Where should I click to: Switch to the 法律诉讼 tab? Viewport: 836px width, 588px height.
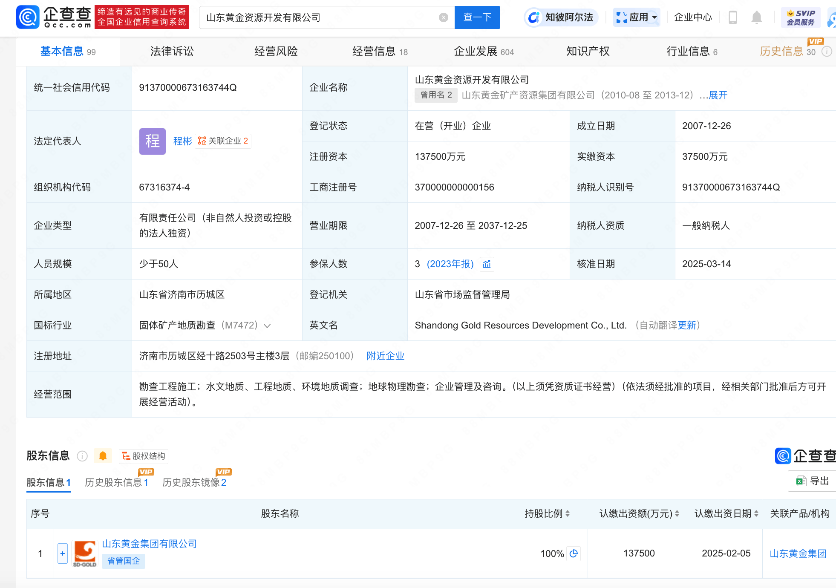[x=172, y=52]
